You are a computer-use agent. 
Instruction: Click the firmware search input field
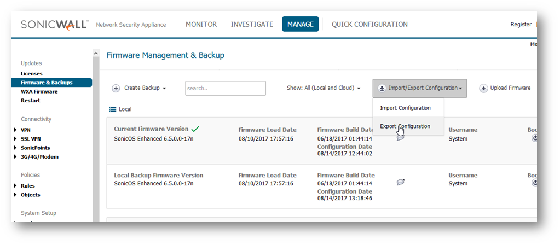point(225,88)
